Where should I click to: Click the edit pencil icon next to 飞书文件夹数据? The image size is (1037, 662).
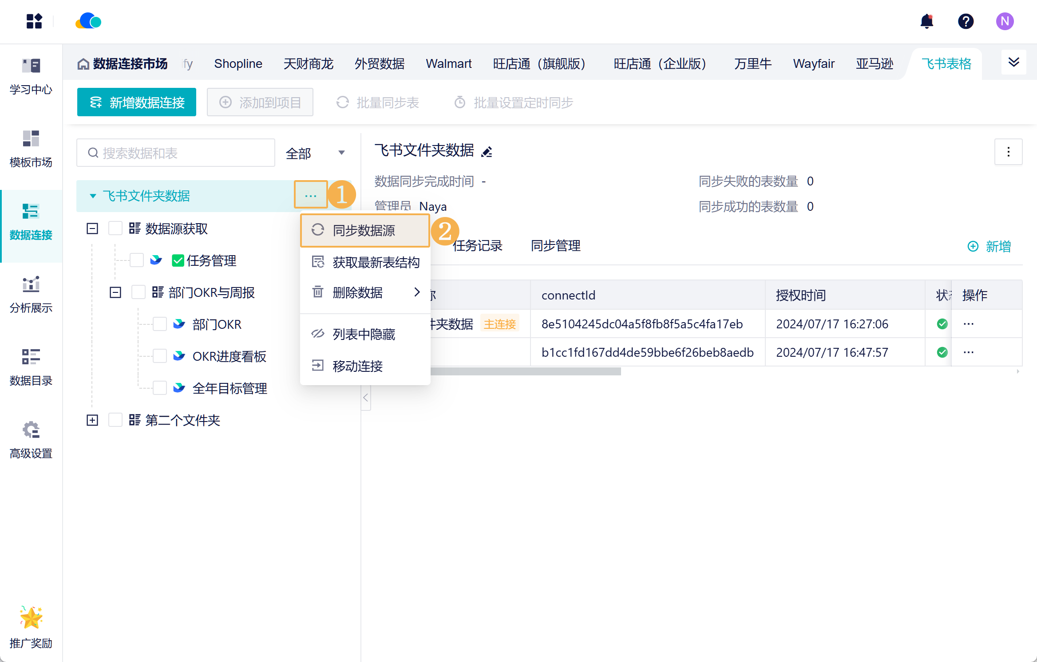point(487,152)
